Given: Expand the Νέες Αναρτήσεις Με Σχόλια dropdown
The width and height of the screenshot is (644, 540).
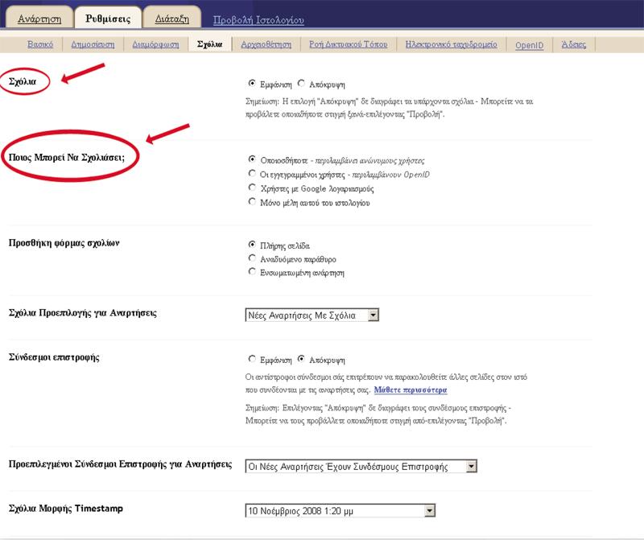Looking at the screenshot, I should click(372, 315).
